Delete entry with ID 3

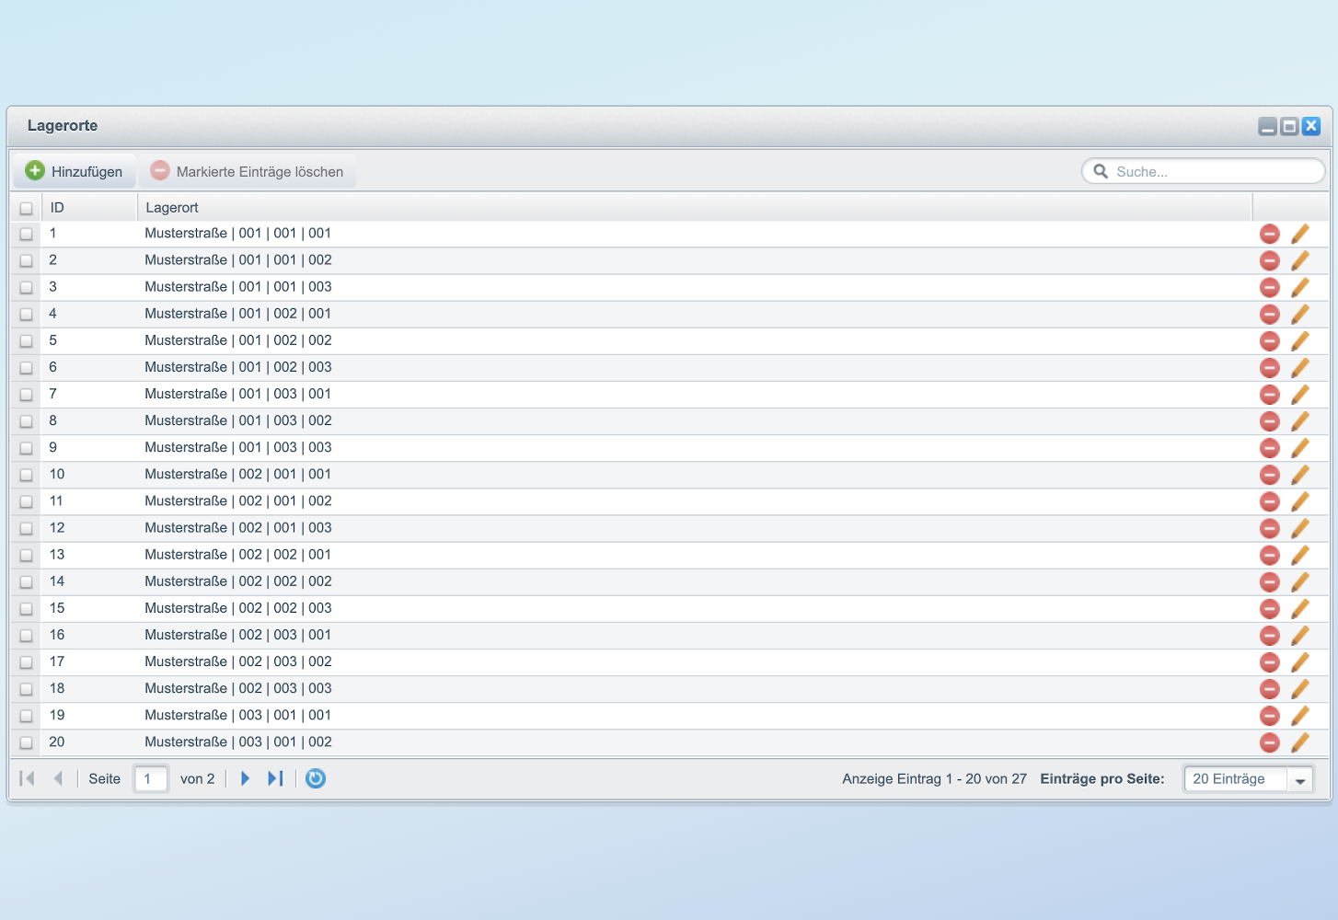coord(1270,287)
